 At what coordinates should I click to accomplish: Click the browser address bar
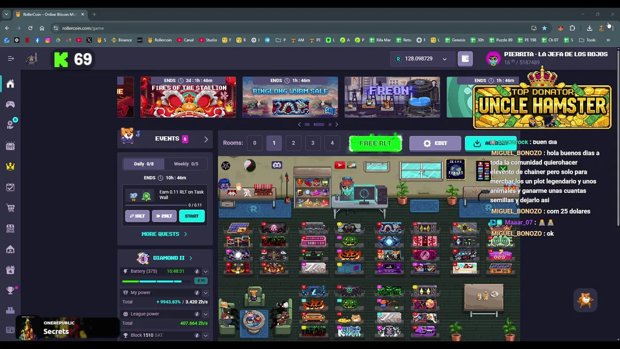tap(291, 28)
